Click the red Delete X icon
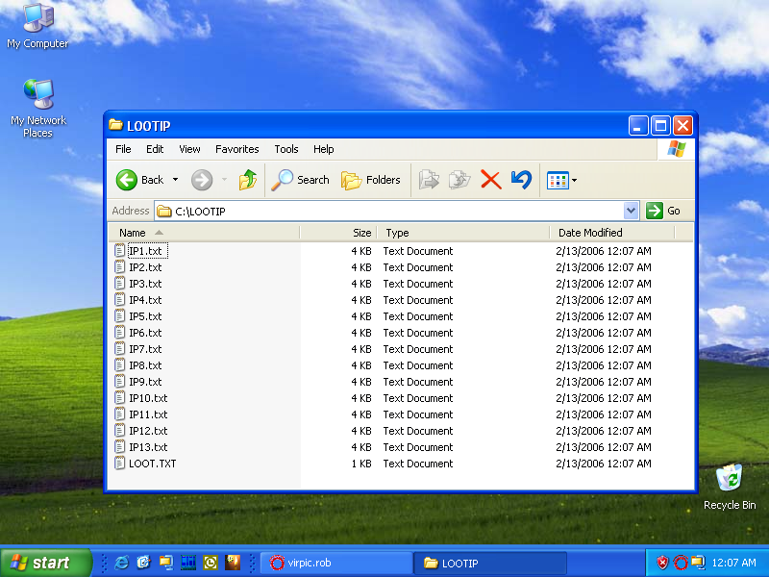This screenshot has height=577, width=769. (x=490, y=180)
